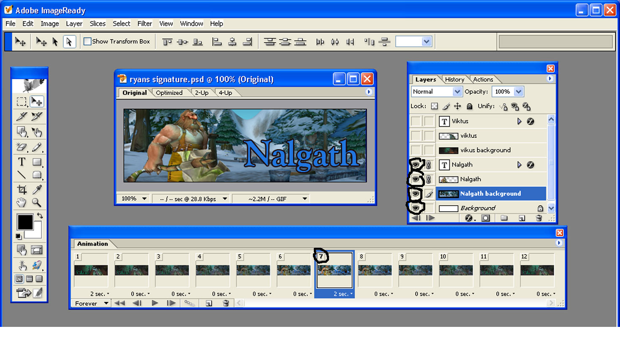620x337 pixels.
Task: Delete selected animation frame
Action: point(226,303)
